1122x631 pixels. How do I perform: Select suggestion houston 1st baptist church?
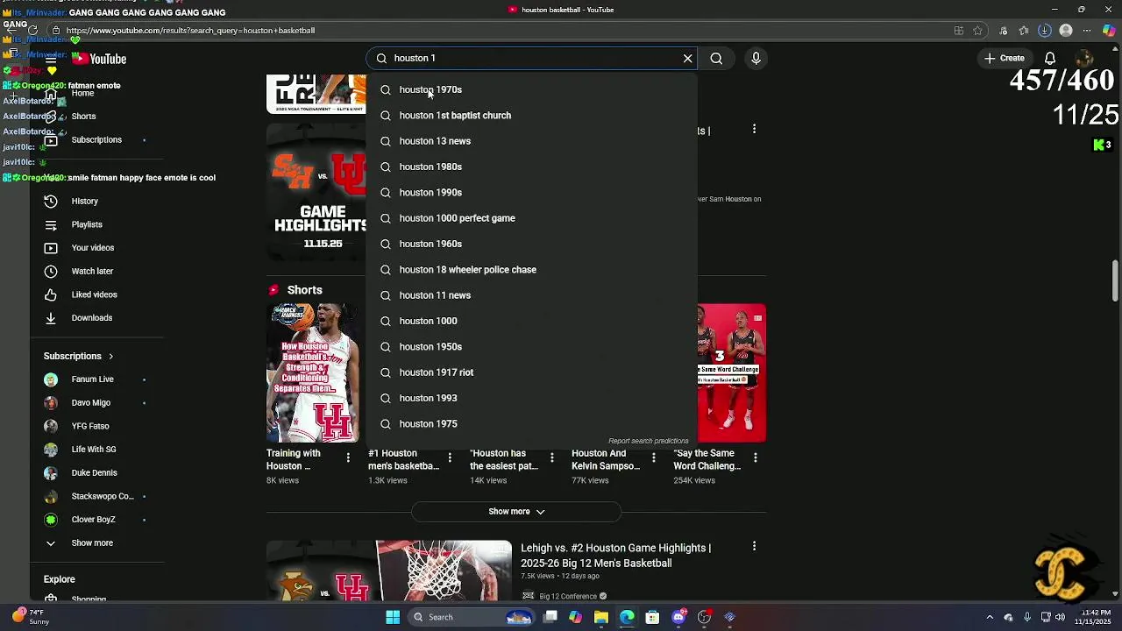(531, 116)
